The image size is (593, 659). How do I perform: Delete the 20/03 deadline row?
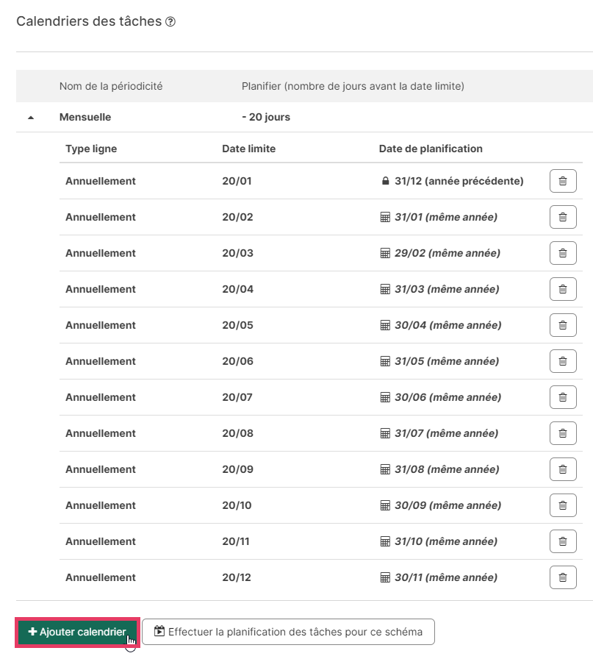562,254
